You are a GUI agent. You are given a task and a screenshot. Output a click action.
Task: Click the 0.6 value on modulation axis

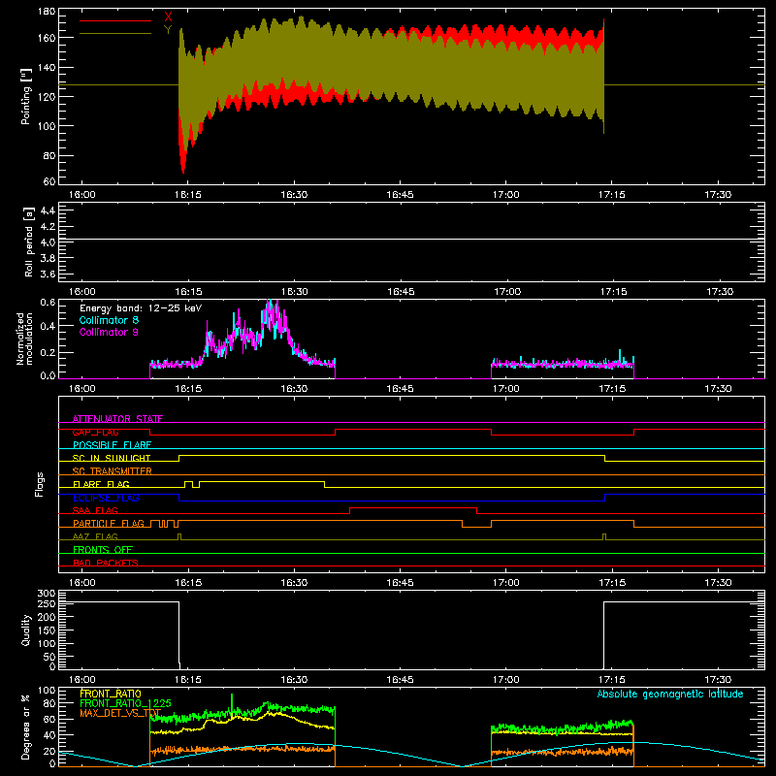point(48,302)
